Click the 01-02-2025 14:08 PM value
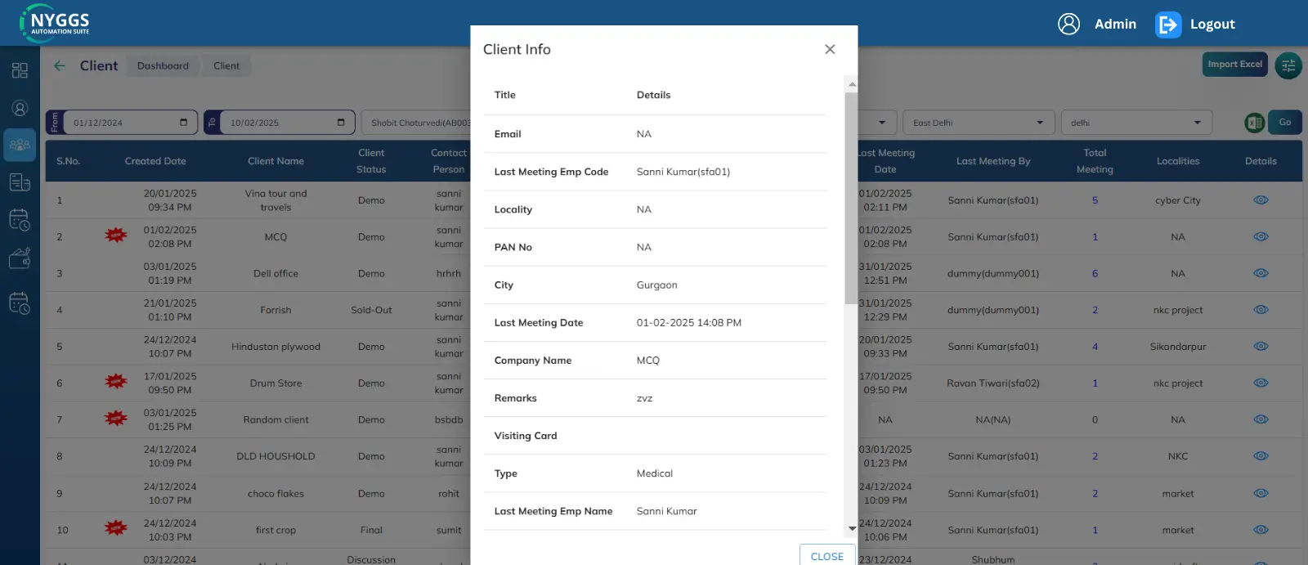 (x=689, y=323)
